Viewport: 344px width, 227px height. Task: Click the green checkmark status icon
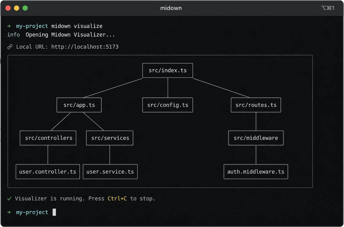coord(9,198)
